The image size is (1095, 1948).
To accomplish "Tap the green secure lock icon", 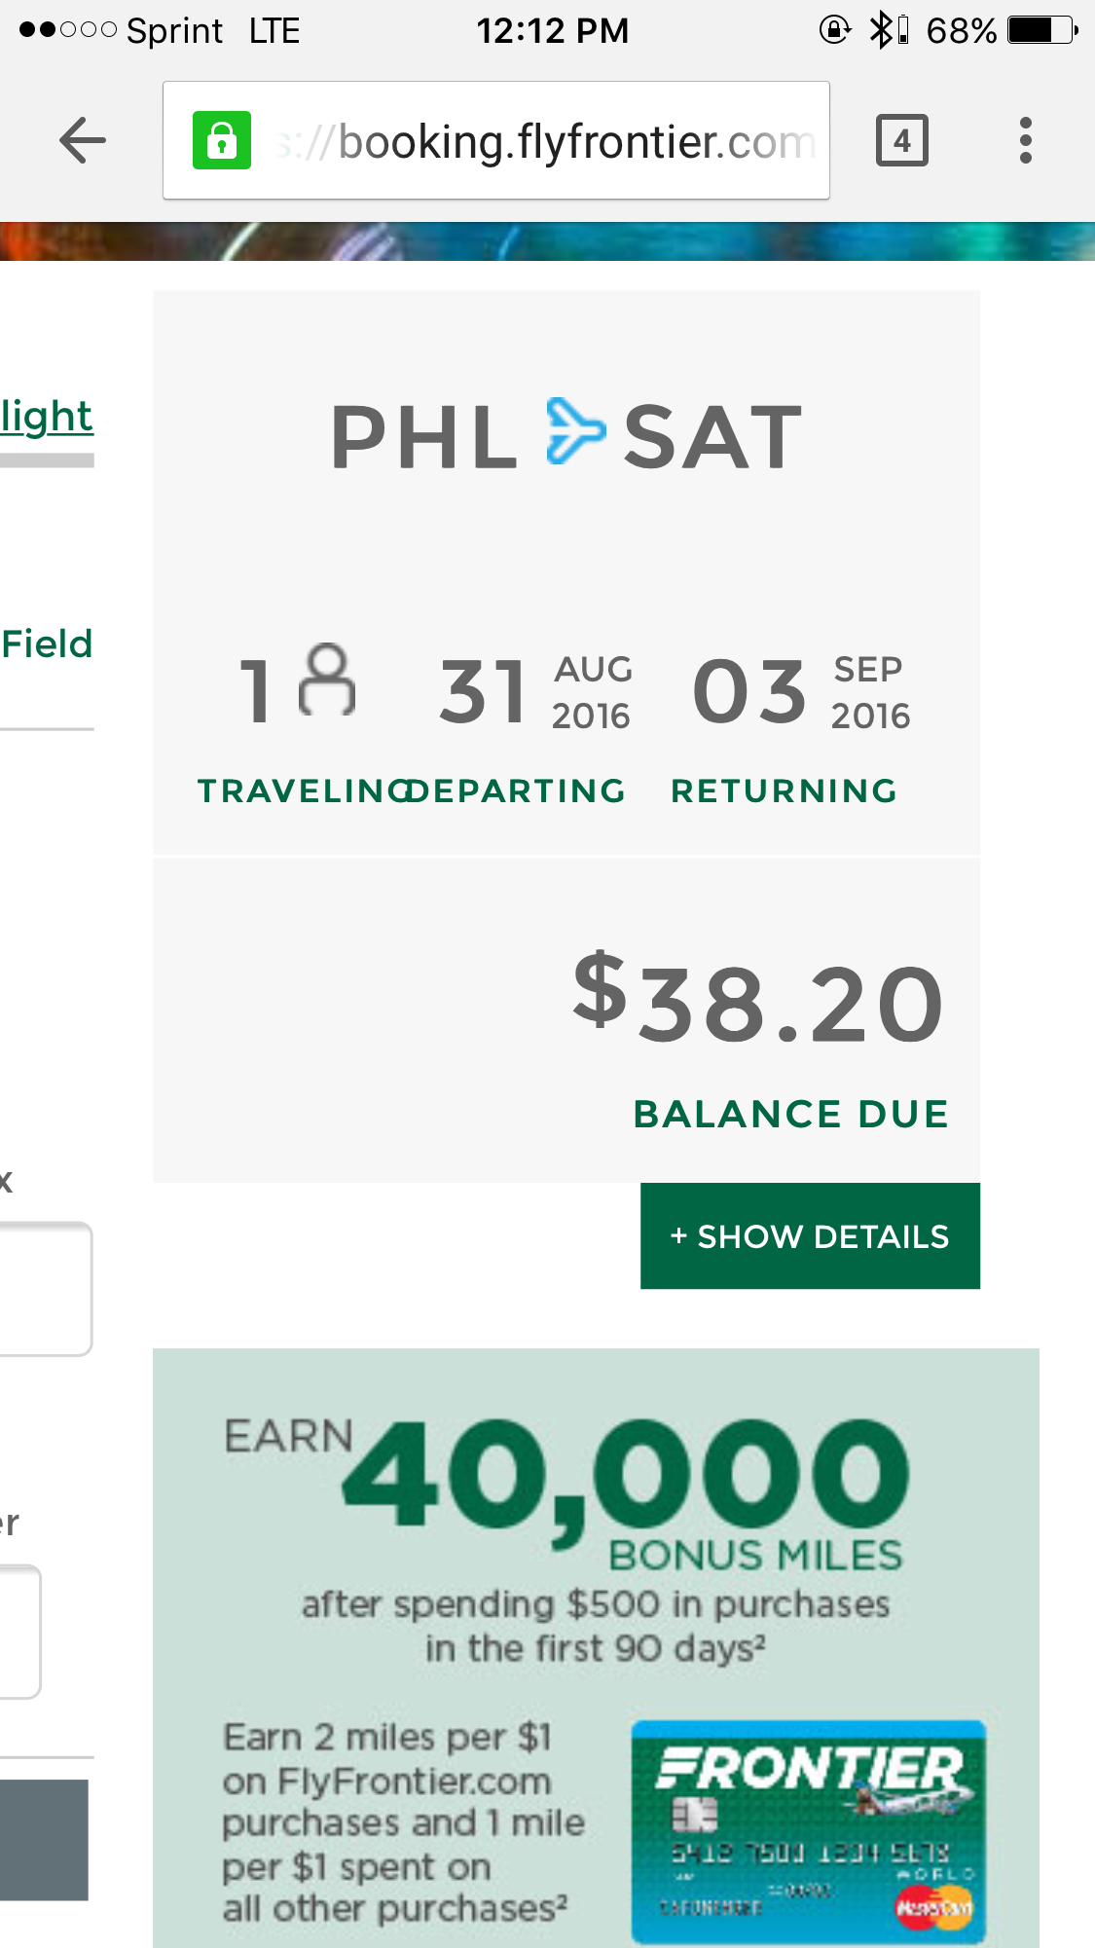I will (x=222, y=141).
